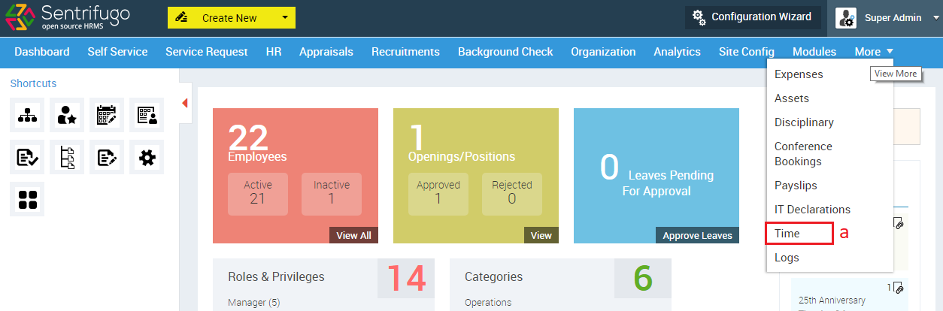Open the Organization menu
The image size is (943, 311).
pyautogui.click(x=603, y=52)
